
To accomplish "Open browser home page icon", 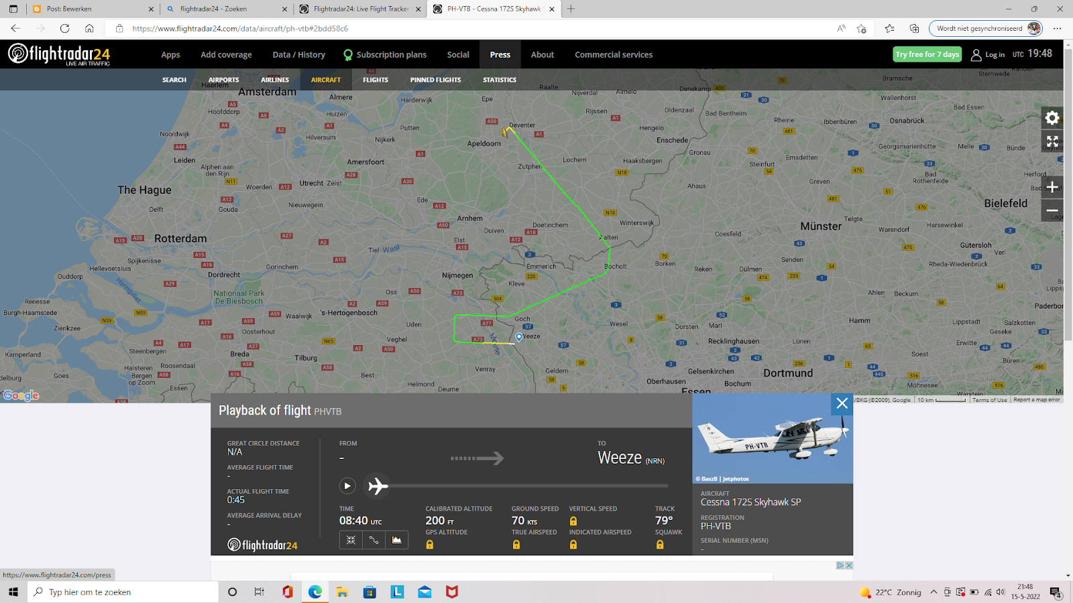I will coord(89,28).
